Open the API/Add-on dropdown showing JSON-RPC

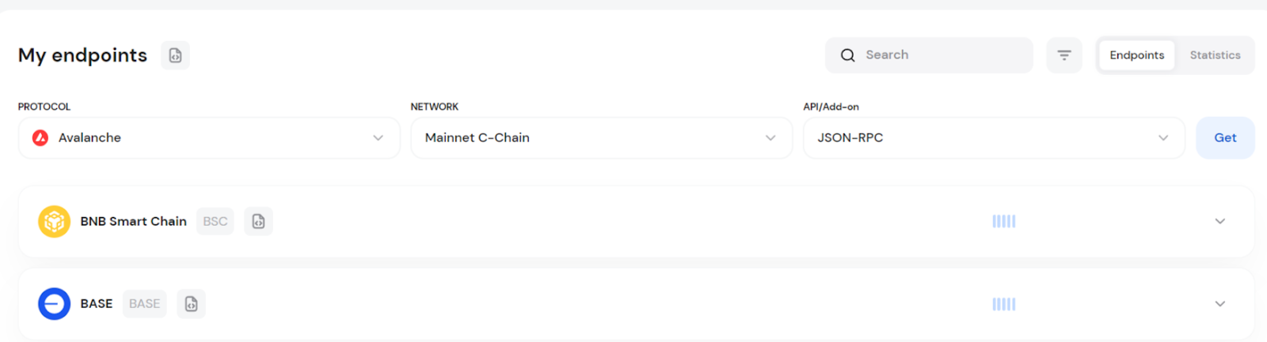click(994, 138)
